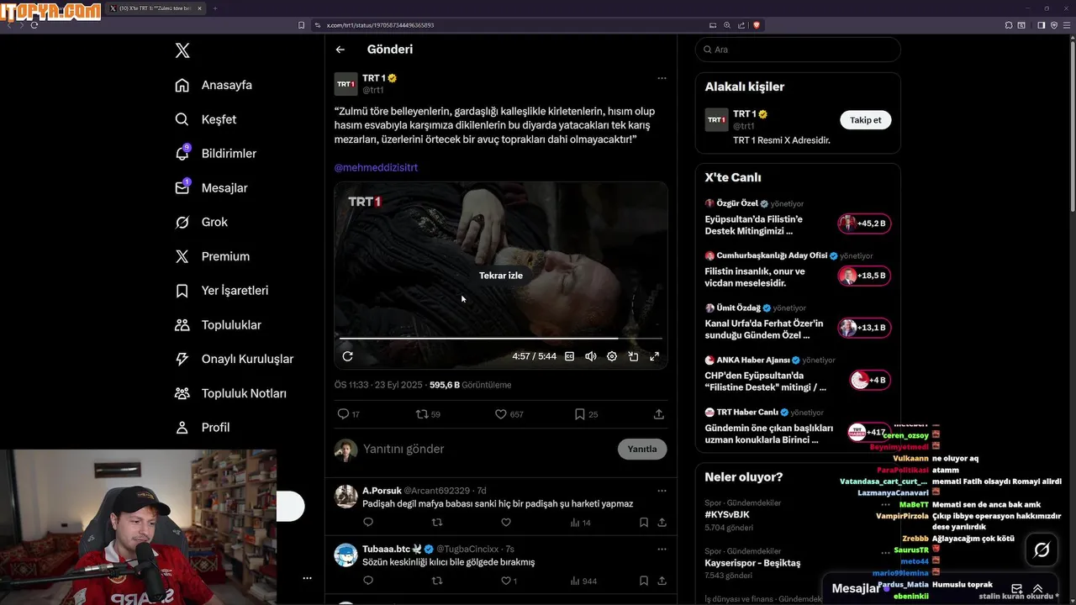Open the Brave shields icon
This screenshot has width=1076, height=605.
(757, 25)
